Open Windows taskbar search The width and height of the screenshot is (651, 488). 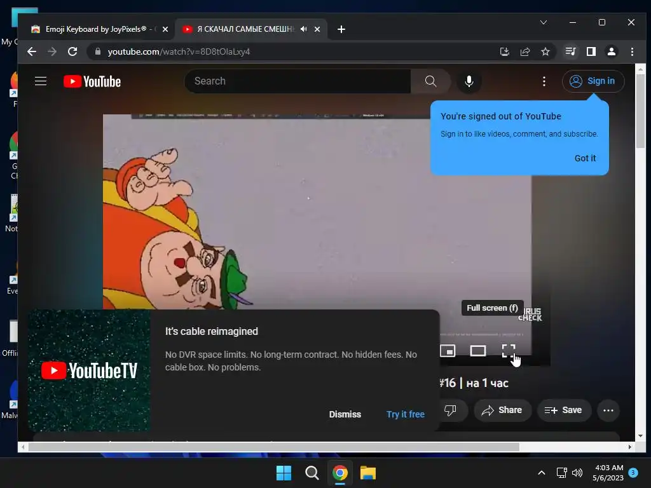click(x=312, y=473)
